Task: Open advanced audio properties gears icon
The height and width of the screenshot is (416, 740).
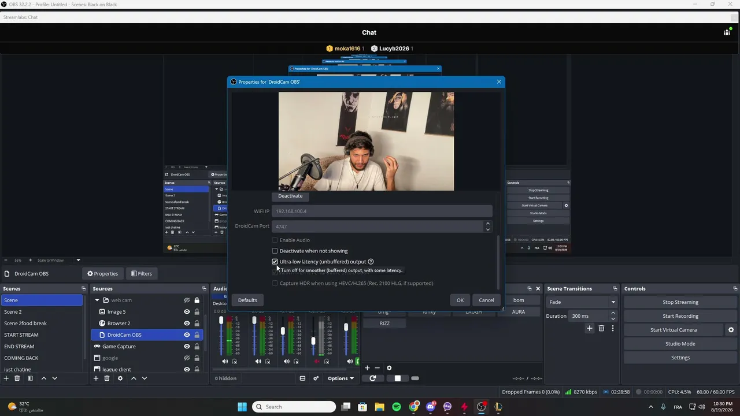Action: (x=316, y=378)
